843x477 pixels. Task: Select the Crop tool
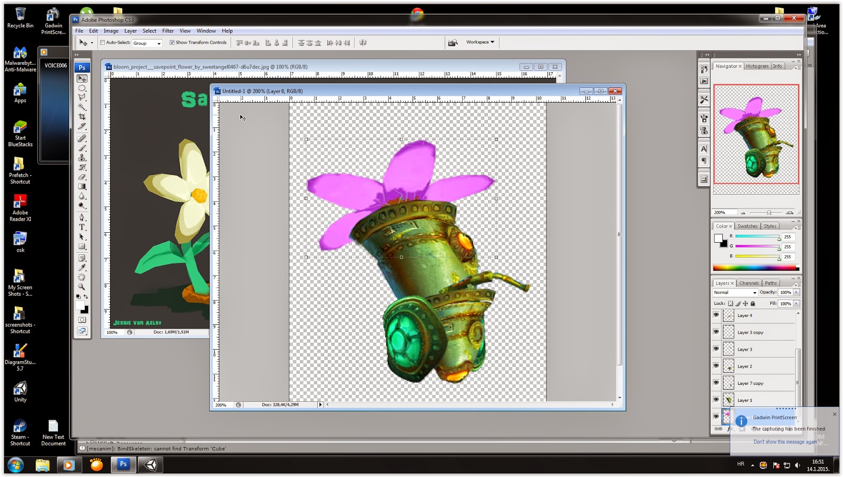pyautogui.click(x=82, y=117)
